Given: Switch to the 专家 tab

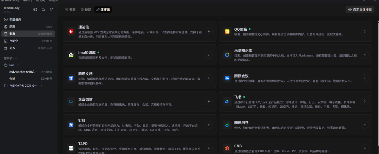Looking at the screenshot, I should (70, 10).
